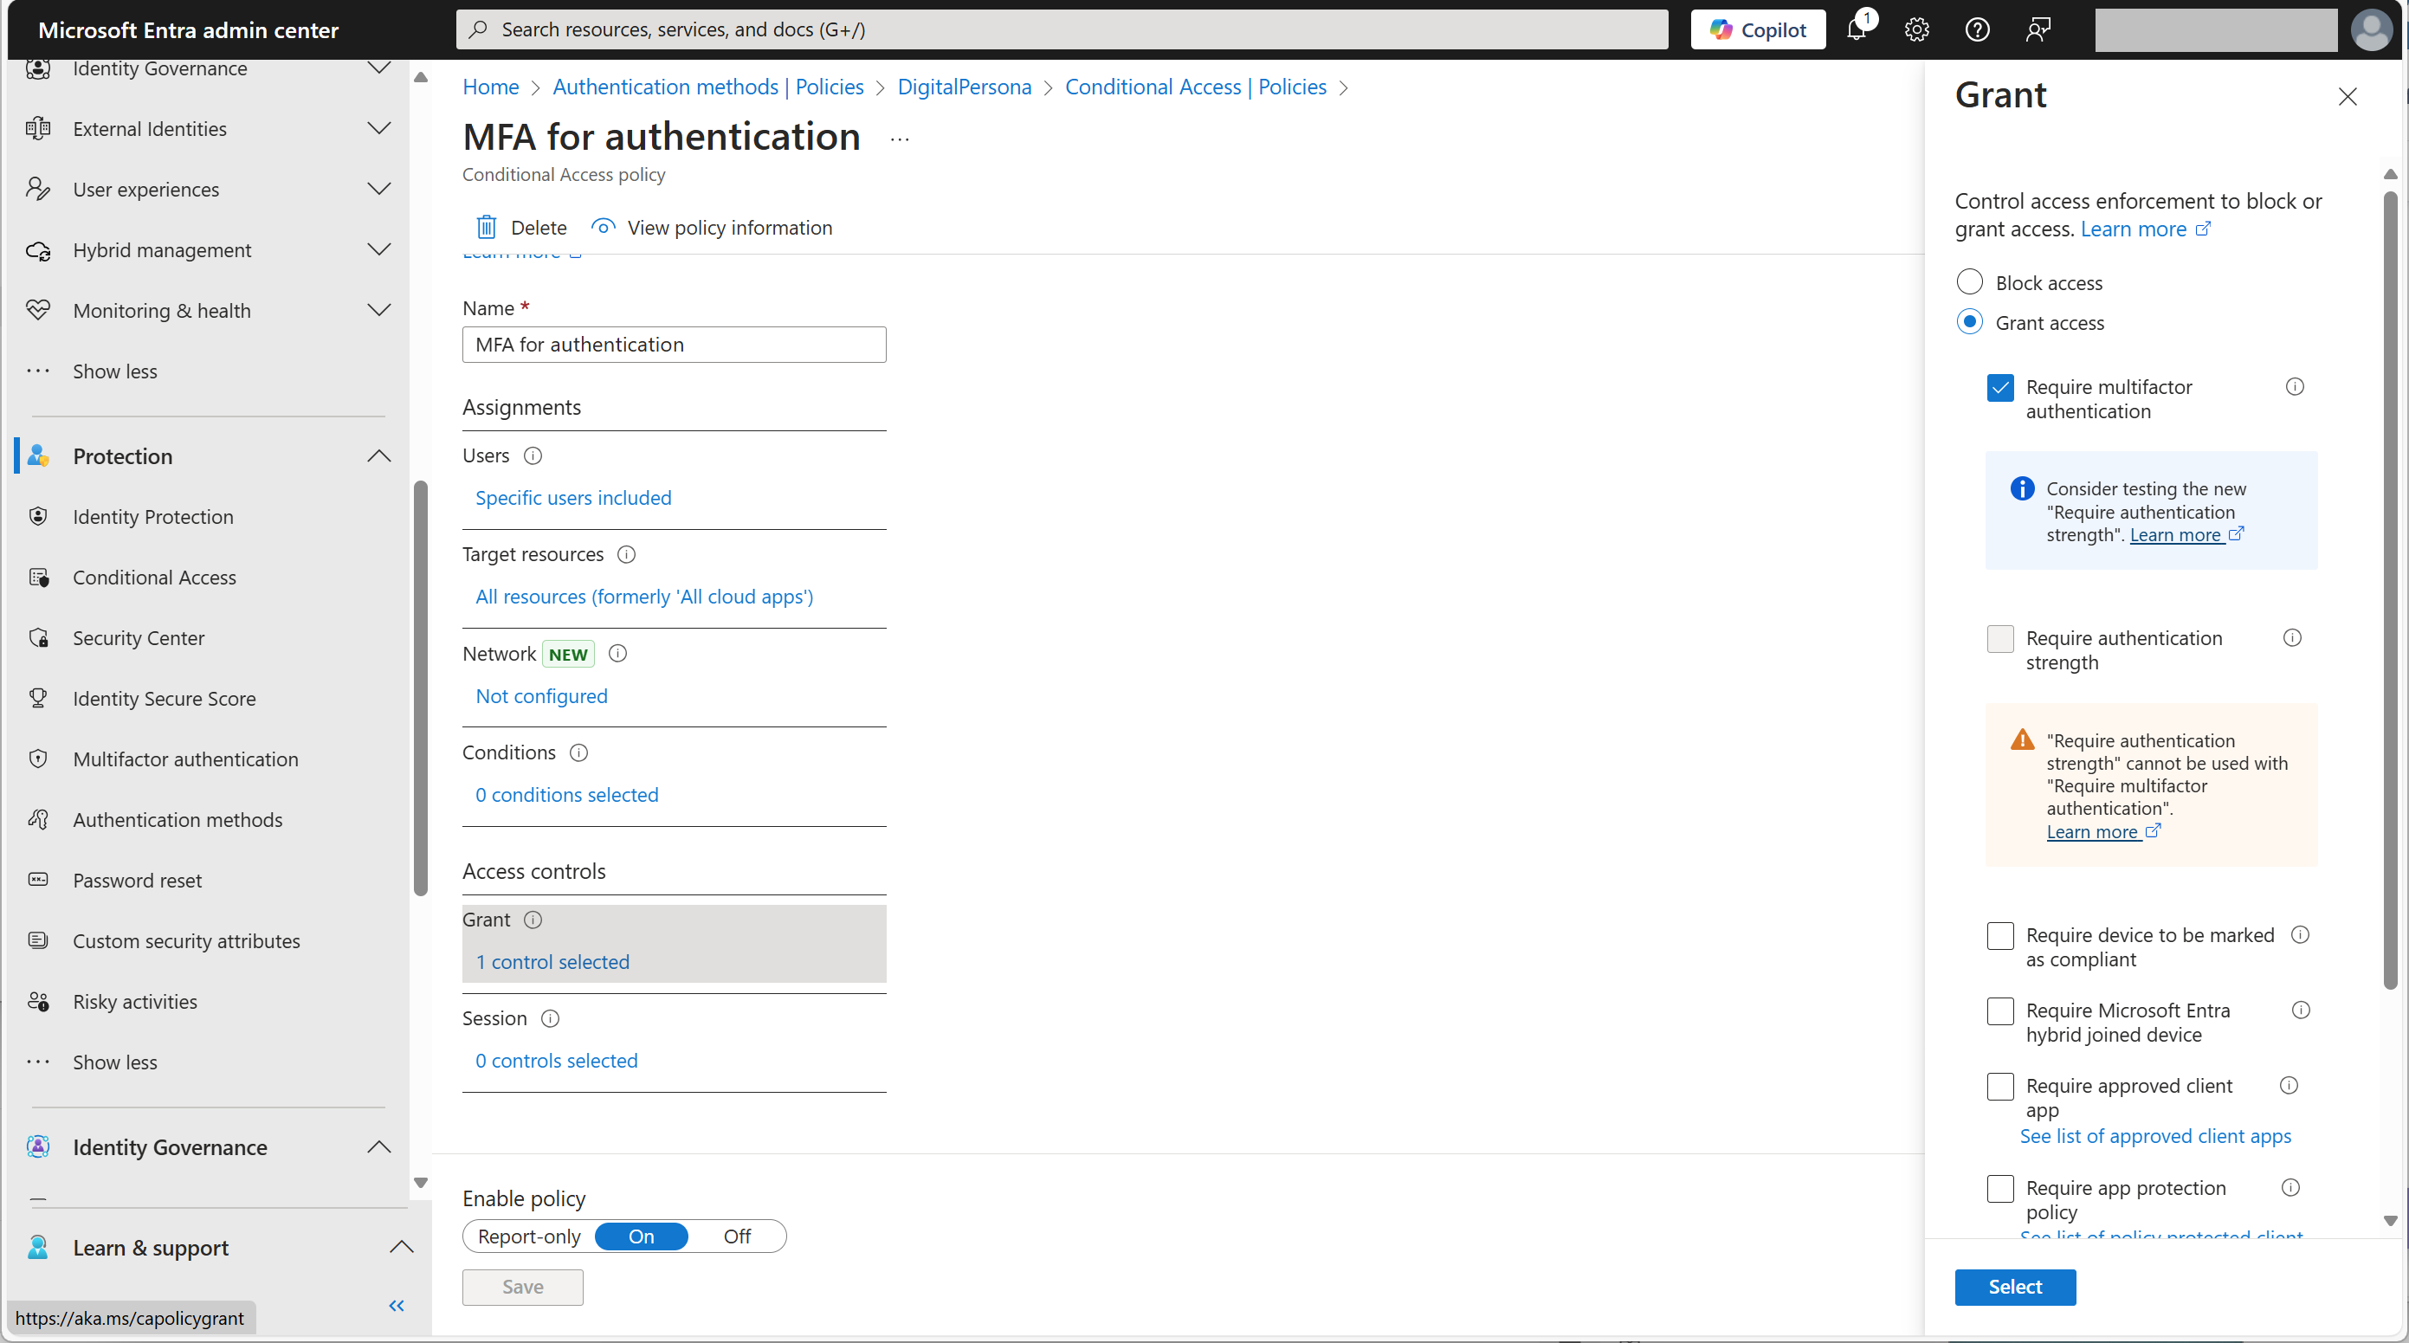The width and height of the screenshot is (2409, 1343).
Task: Open the account avatar in header
Action: 2371,30
